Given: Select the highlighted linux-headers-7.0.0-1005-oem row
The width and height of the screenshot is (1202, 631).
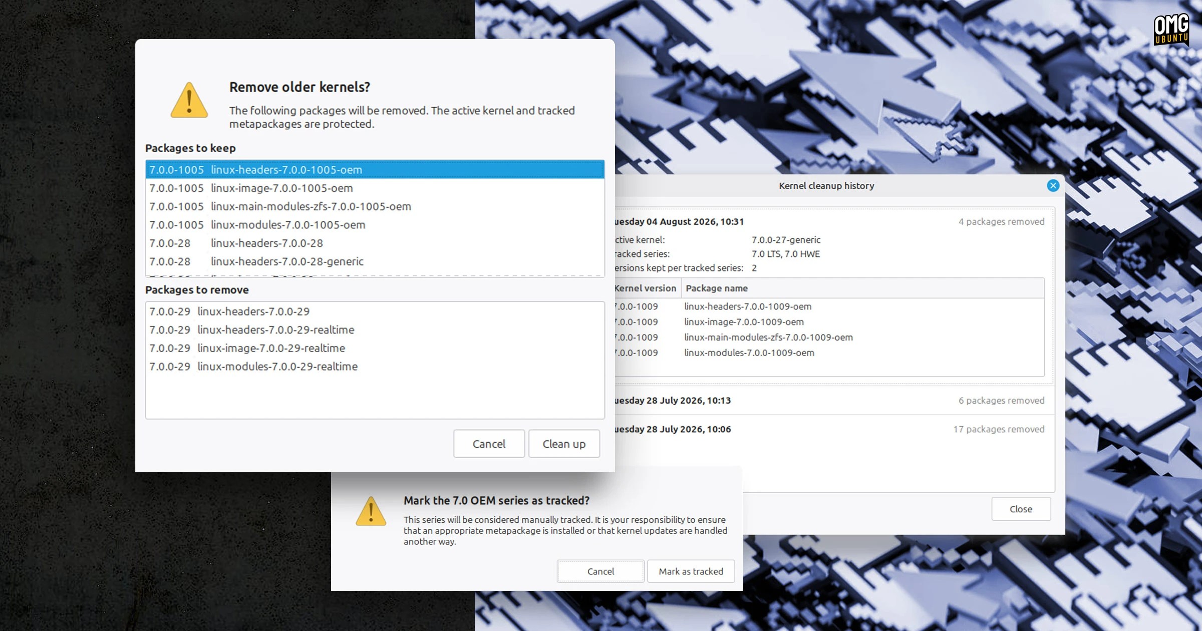Looking at the screenshot, I should click(x=375, y=170).
